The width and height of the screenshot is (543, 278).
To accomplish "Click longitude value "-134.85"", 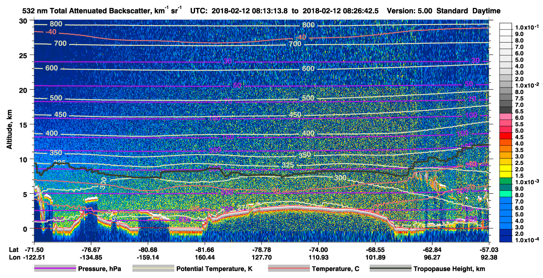I will tap(91, 257).
